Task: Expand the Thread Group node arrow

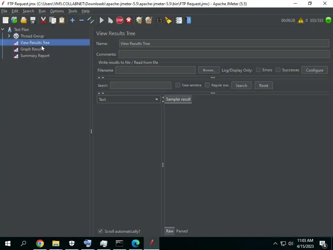Action: tap(9, 36)
